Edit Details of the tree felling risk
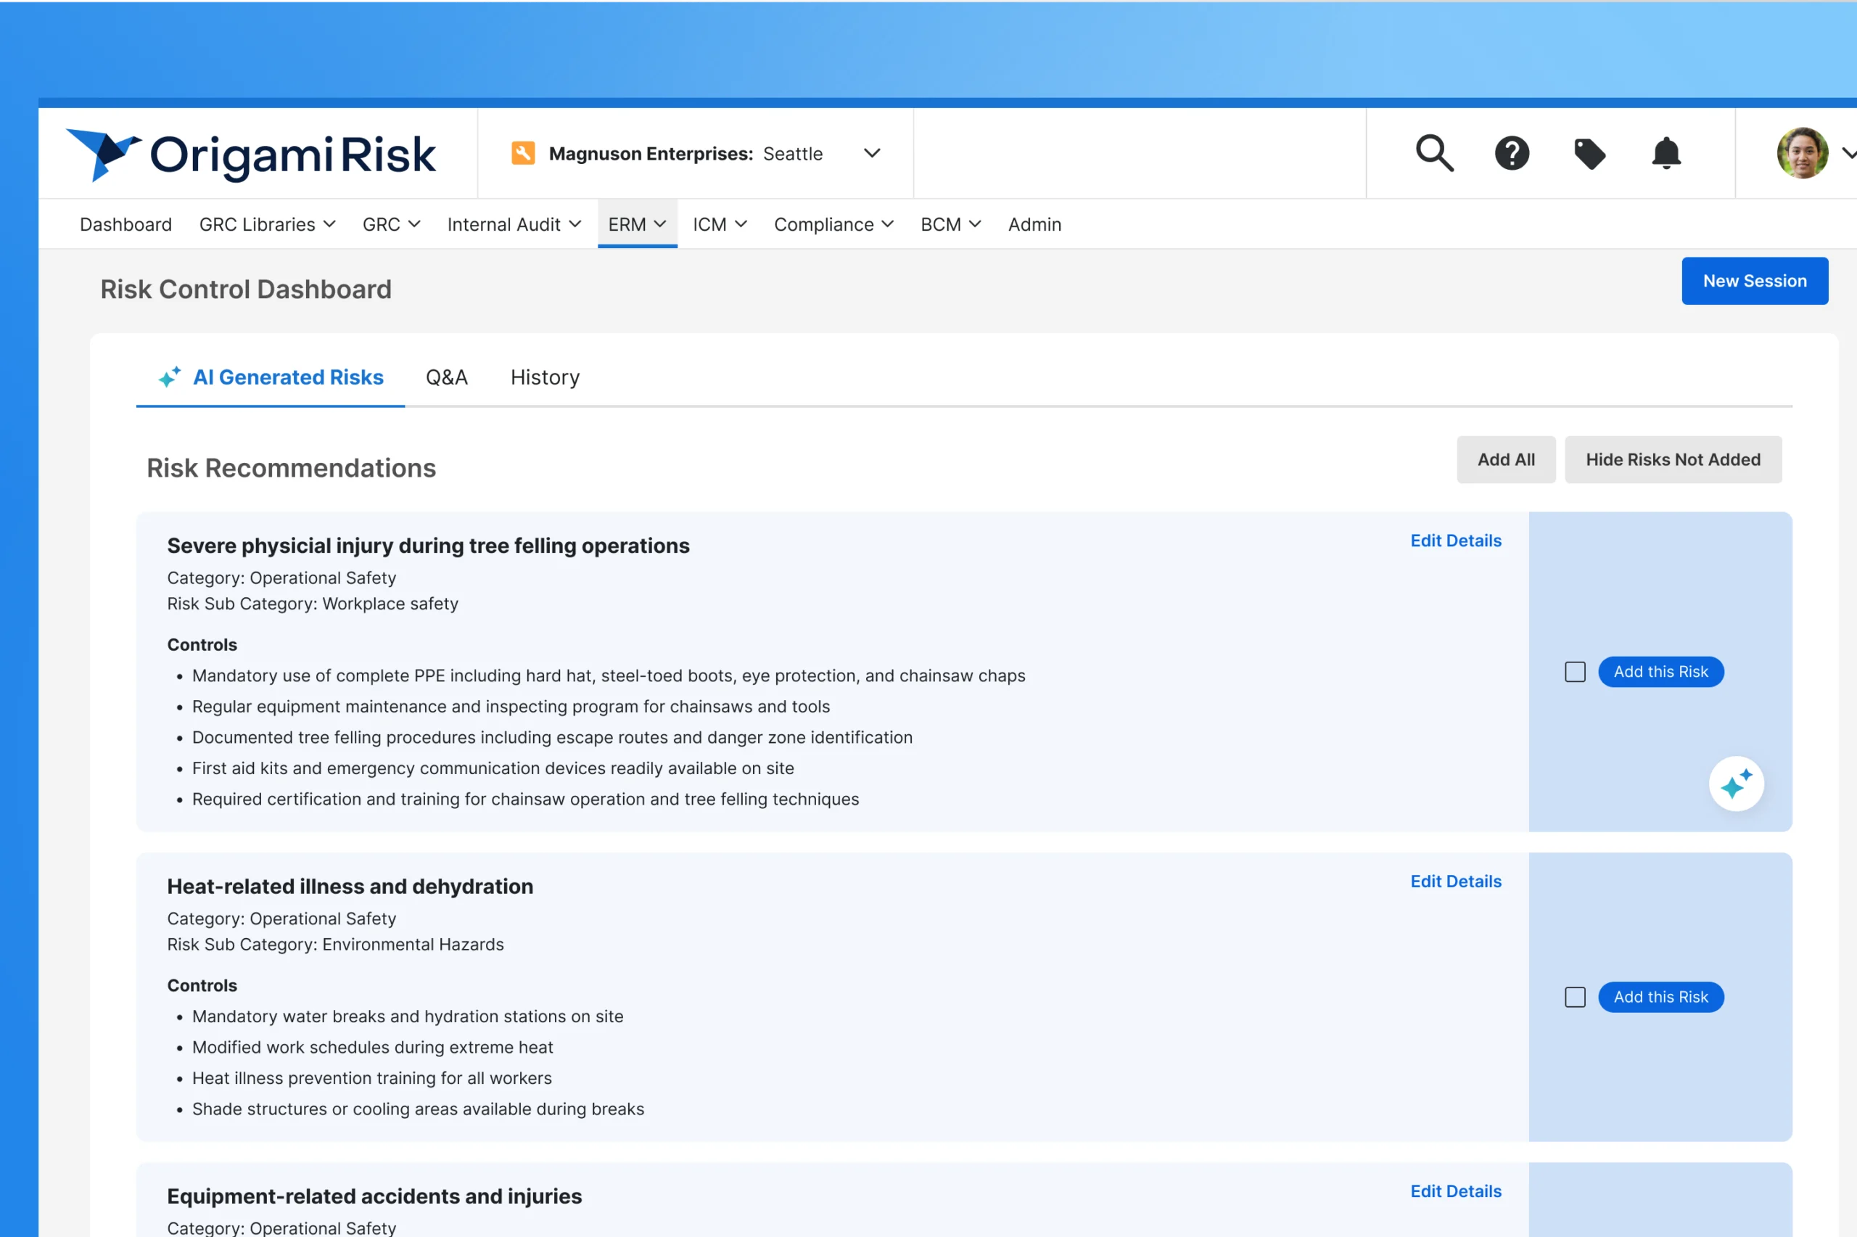The width and height of the screenshot is (1857, 1237). pyautogui.click(x=1455, y=541)
